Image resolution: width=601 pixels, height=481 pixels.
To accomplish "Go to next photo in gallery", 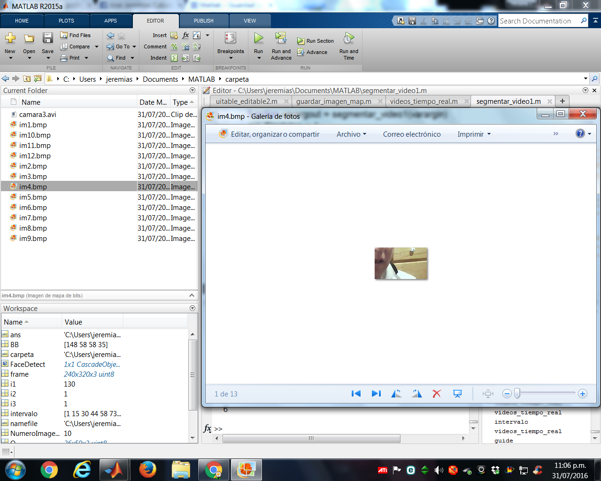I will coord(376,394).
